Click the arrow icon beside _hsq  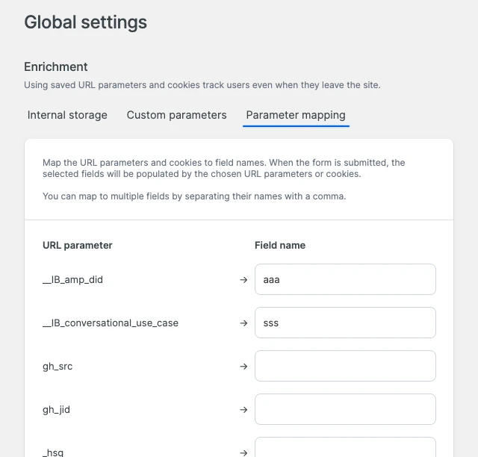(243, 453)
